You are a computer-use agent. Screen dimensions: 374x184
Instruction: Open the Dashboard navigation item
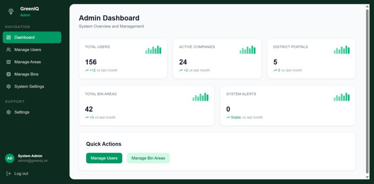(x=32, y=37)
